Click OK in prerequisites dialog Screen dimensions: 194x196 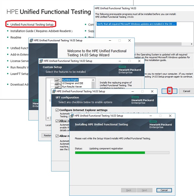point(169,91)
